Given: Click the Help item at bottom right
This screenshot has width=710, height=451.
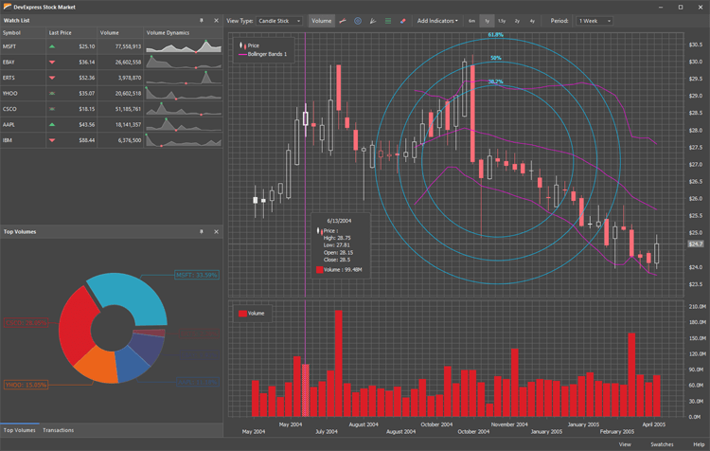Looking at the screenshot, I should coord(699,443).
